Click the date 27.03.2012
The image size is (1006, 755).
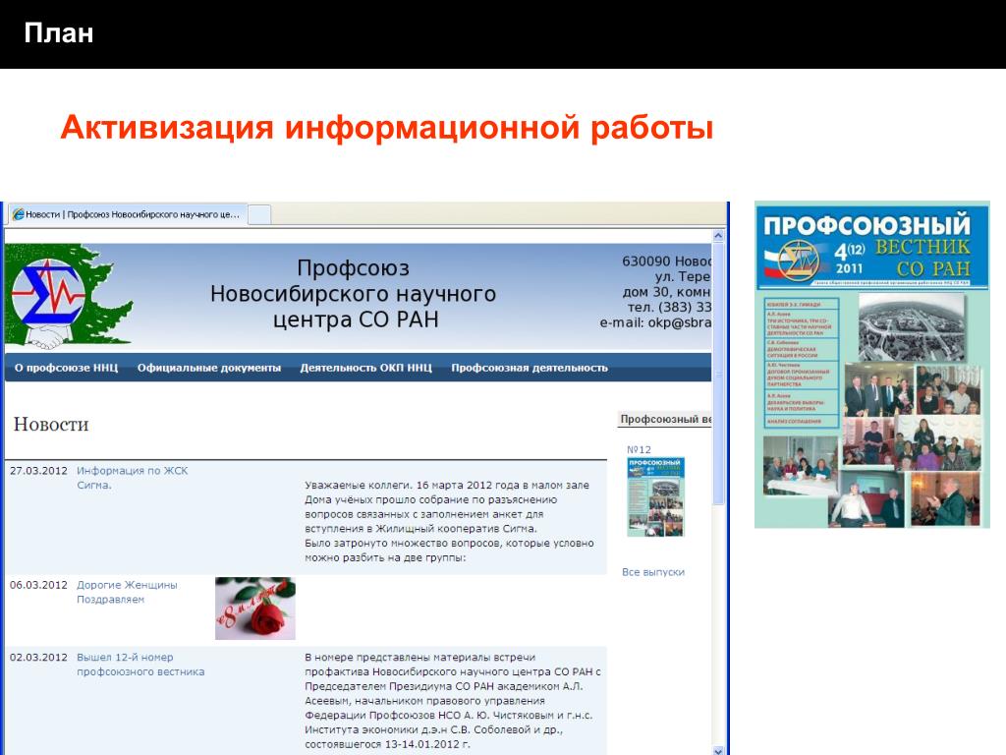coord(38,471)
